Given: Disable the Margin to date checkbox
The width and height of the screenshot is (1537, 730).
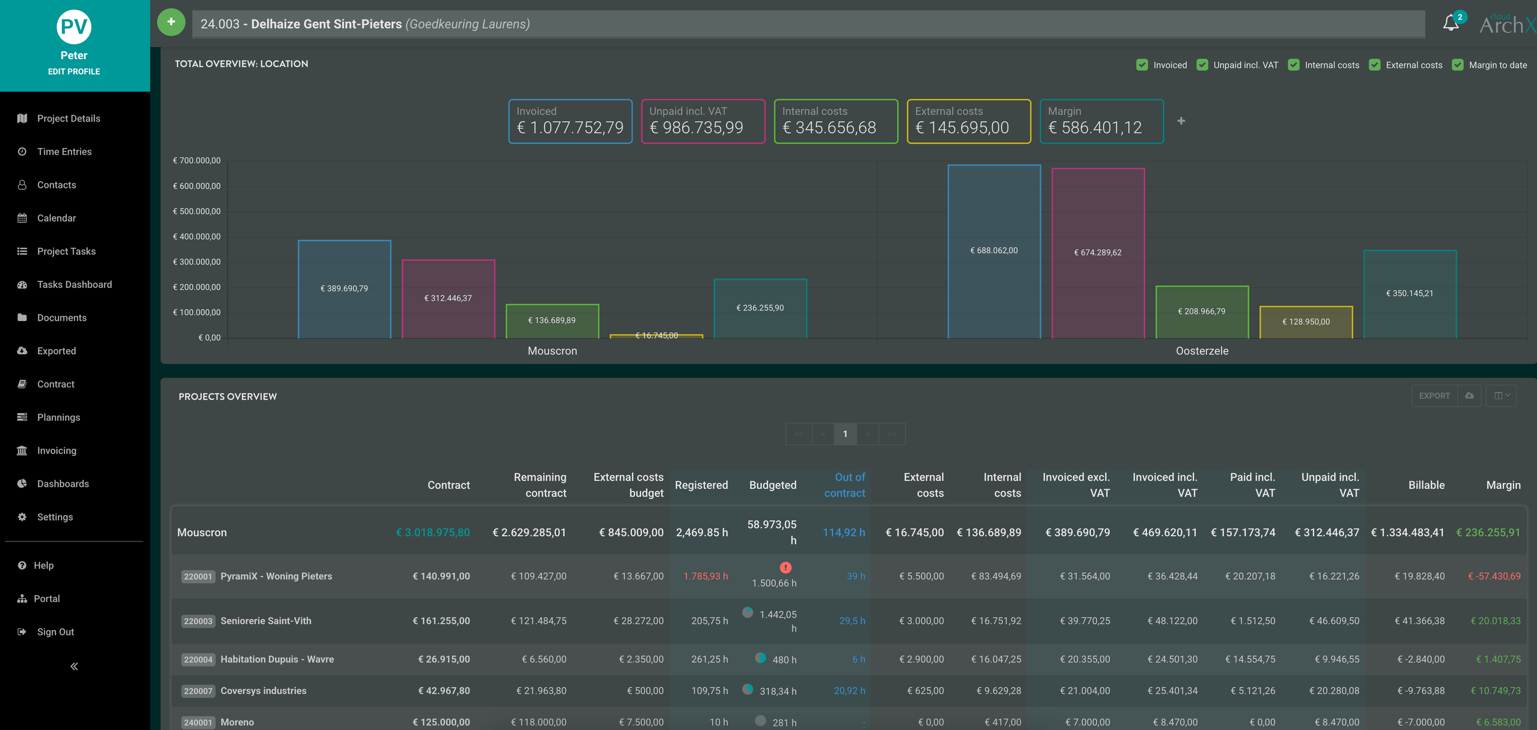Looking at the screenshot, I should (x=1457, y=65).
